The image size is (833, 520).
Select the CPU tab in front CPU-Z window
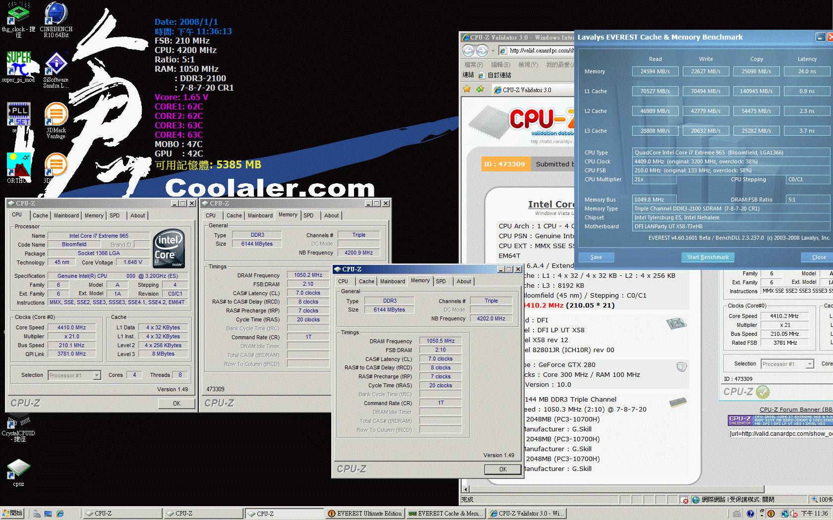click(343, 281)
